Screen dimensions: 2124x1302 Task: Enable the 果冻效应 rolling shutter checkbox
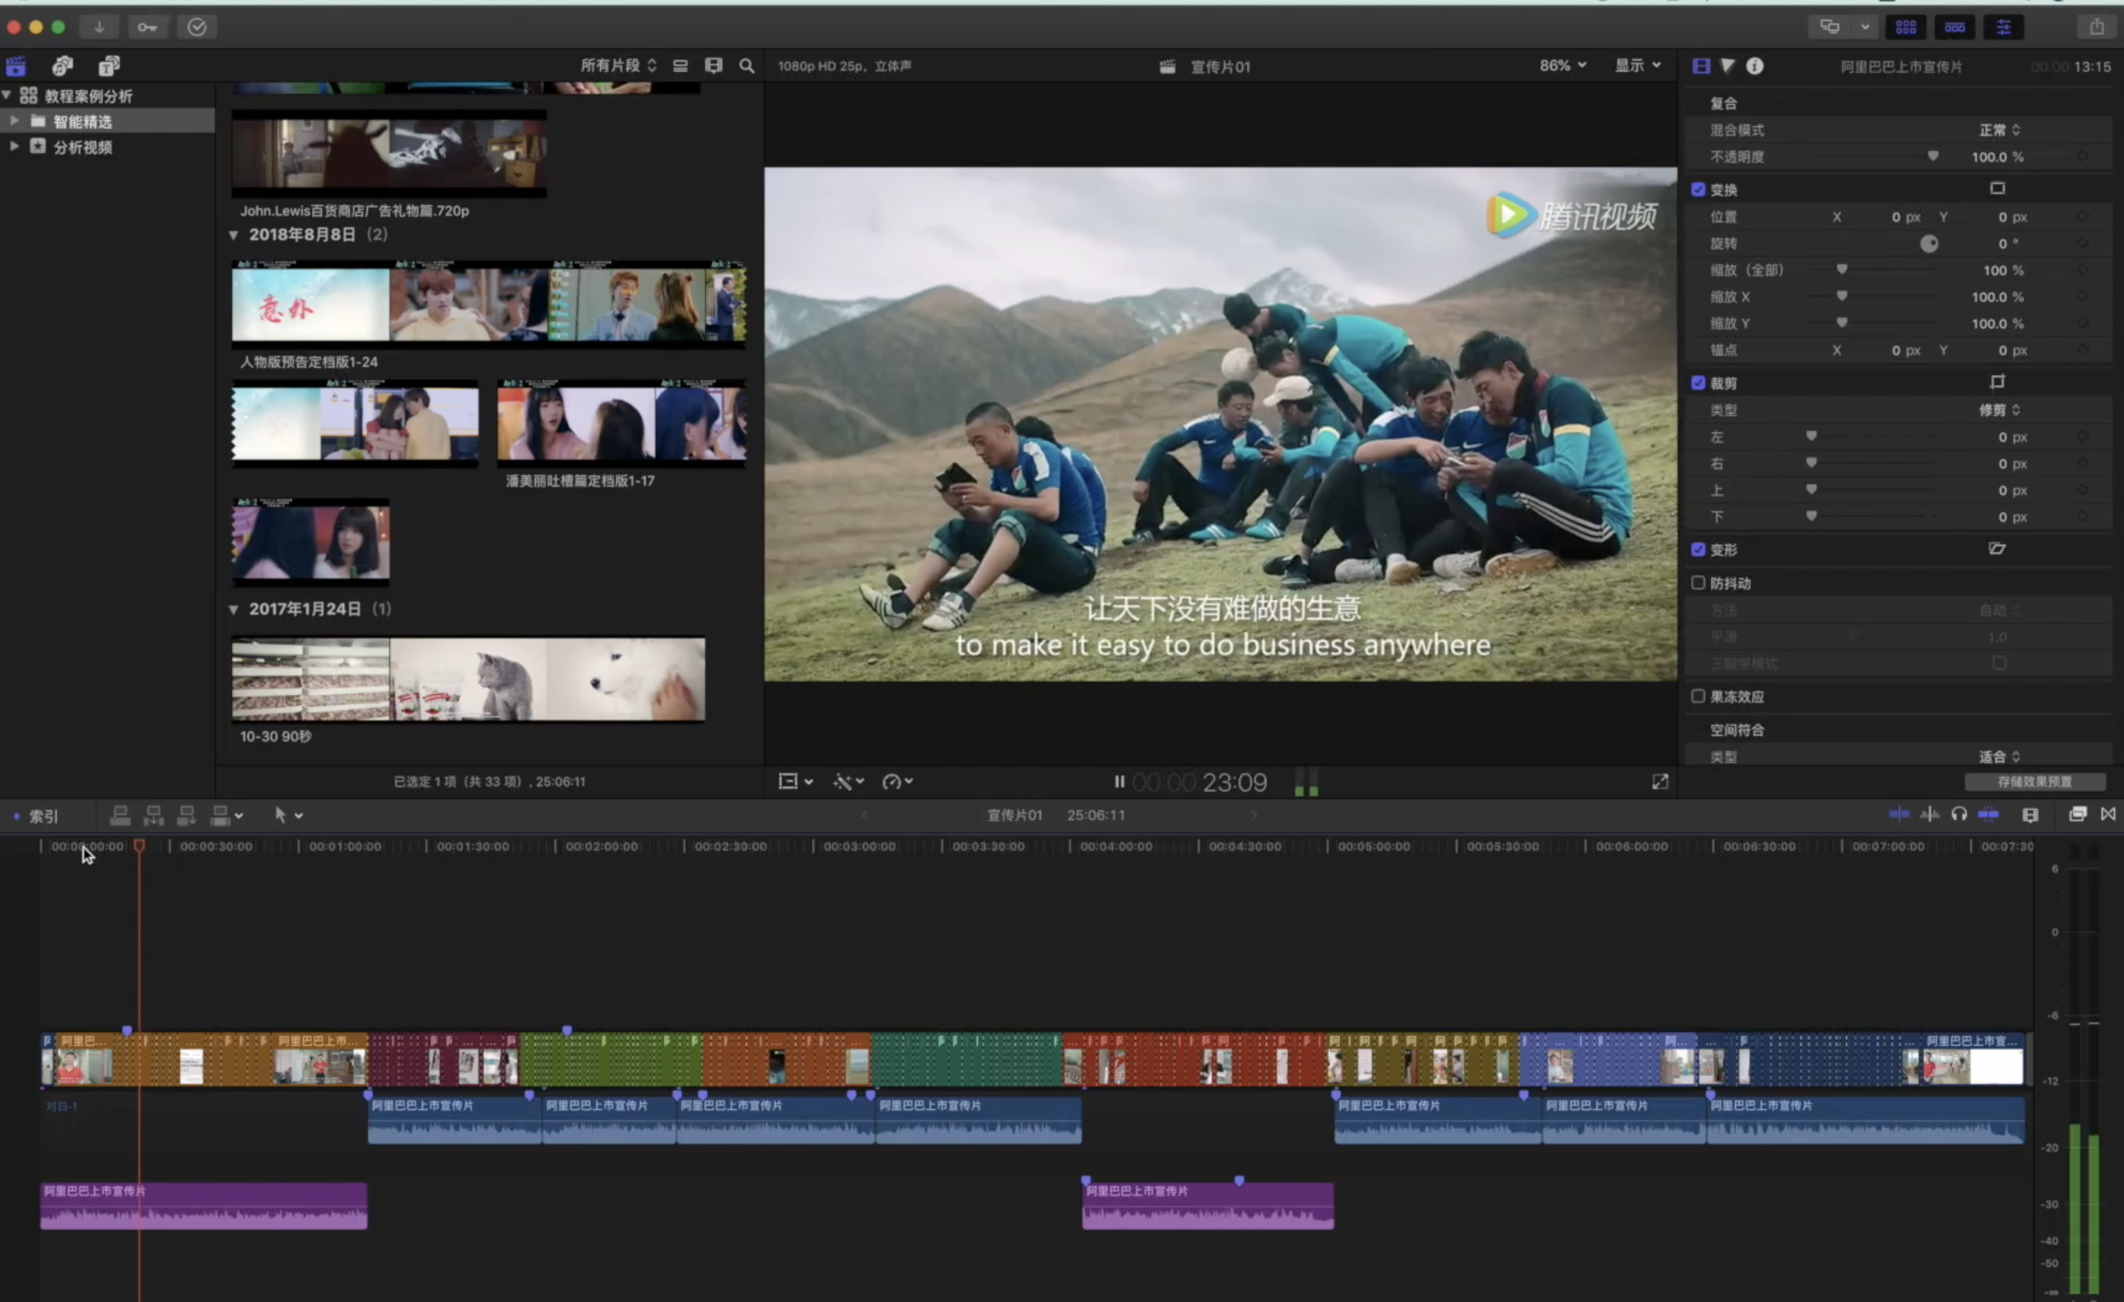click(x=1698, y=696)
